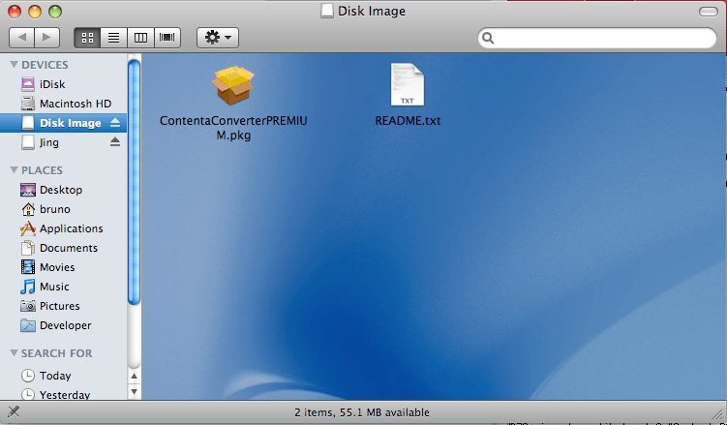Click the toolbar hide pill button

click(x=708, y=12)
